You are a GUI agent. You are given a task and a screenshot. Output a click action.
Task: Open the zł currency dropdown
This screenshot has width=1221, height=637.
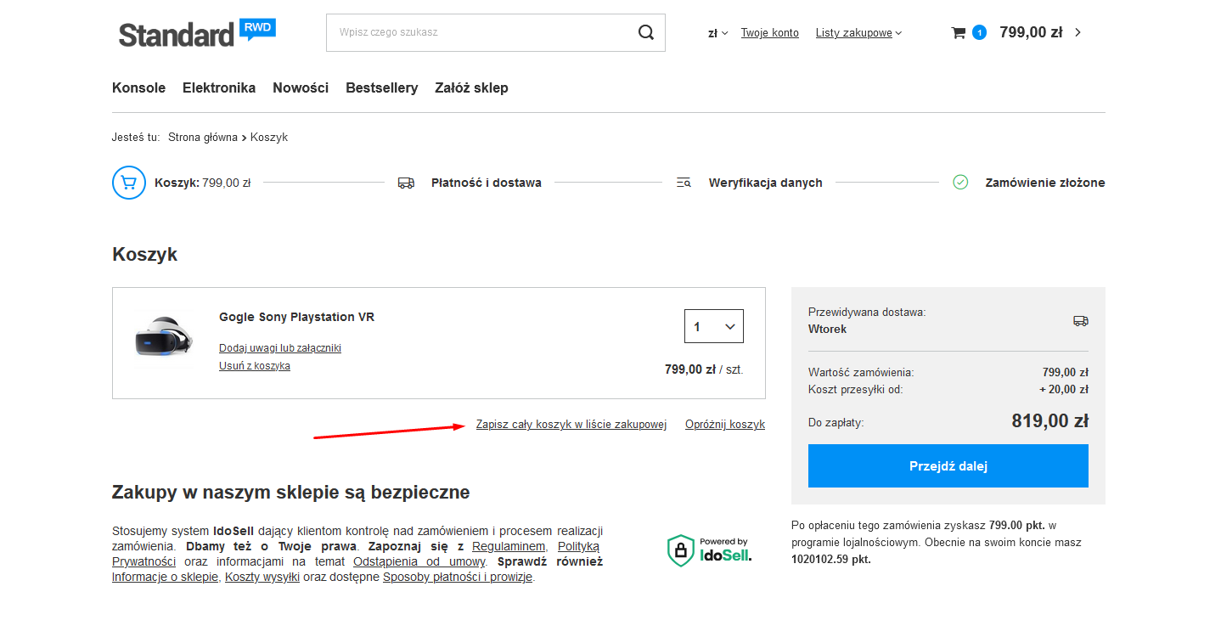coord(717,33)
